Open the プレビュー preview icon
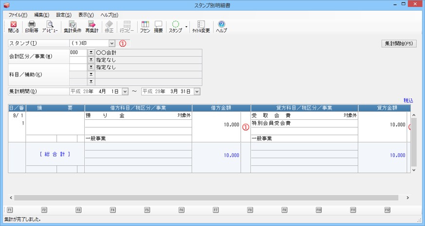This screenshot has height=226, width=425. pos(50,26)
